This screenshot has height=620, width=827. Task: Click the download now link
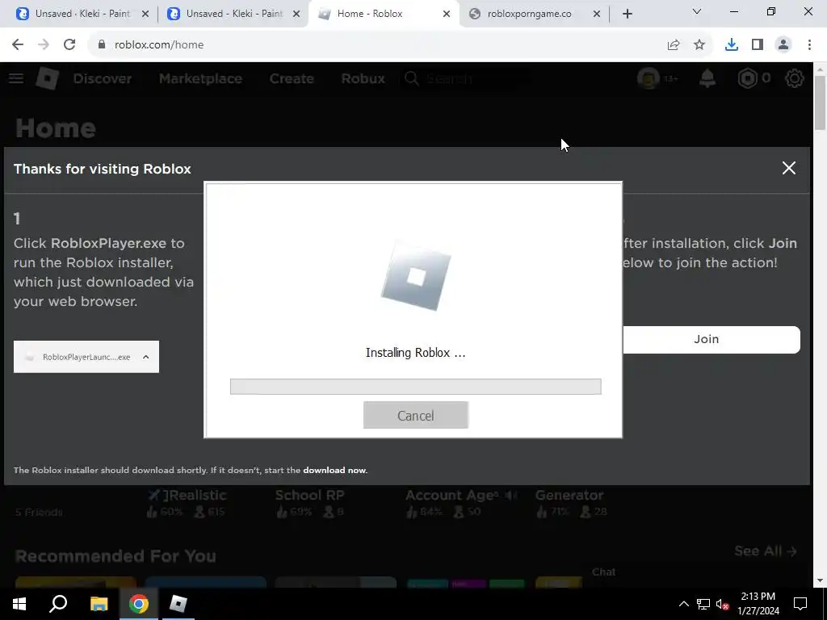pyautogui.click(x=334, y=471)
